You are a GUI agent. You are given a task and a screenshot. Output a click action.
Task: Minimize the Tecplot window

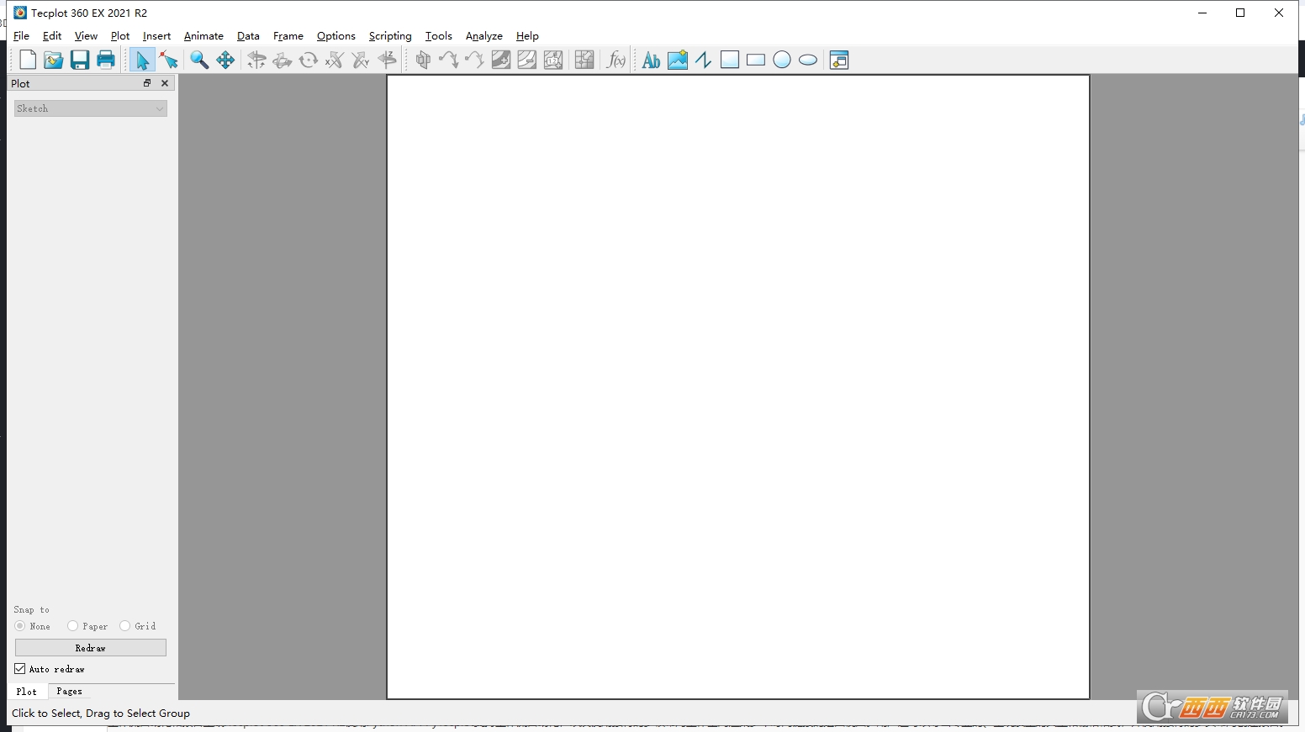click(x=1202, y=13)
